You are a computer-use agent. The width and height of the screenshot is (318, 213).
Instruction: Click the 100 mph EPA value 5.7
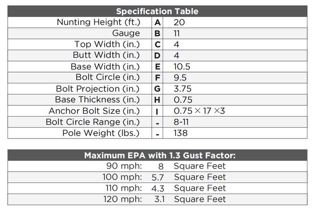[x=158, y=177]
